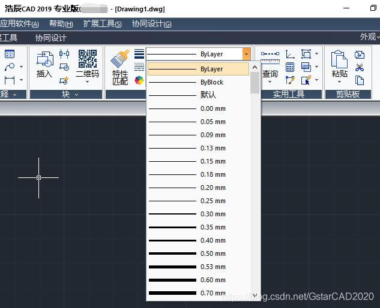This screenshot has height=308, width=380.
Task: Click the scissors cut icon
Action: point(360,67)
